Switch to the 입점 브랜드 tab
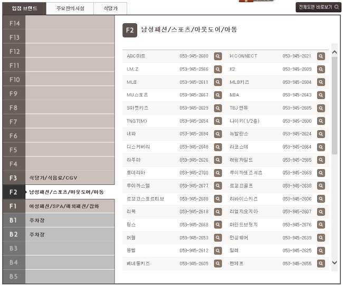Viewport: 343px width, 285px height. coord(24,8)
